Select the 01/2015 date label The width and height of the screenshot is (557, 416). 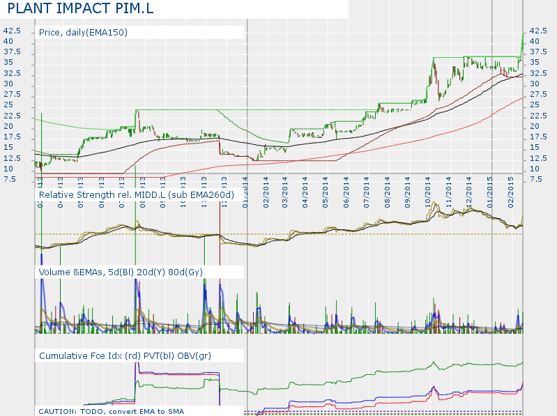(489, 189)
